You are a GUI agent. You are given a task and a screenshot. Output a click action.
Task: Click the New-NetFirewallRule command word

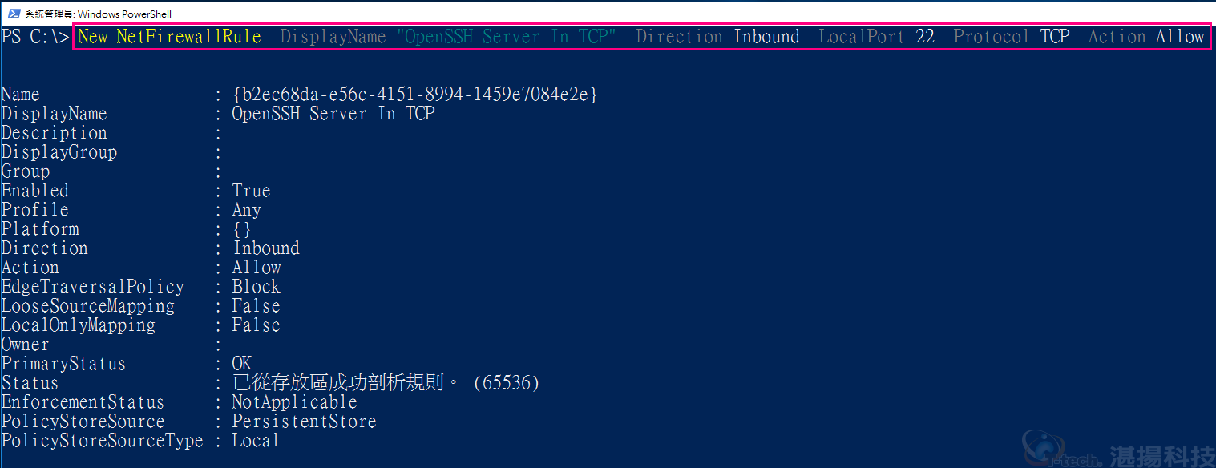(169, 37)
